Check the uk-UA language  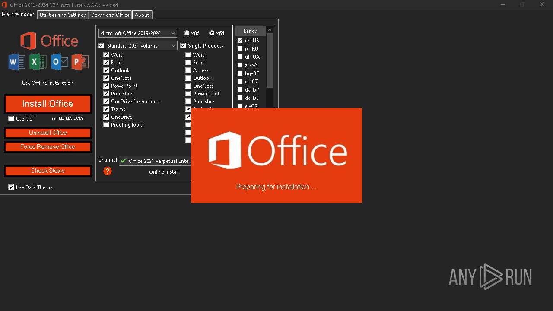(240, 57)
